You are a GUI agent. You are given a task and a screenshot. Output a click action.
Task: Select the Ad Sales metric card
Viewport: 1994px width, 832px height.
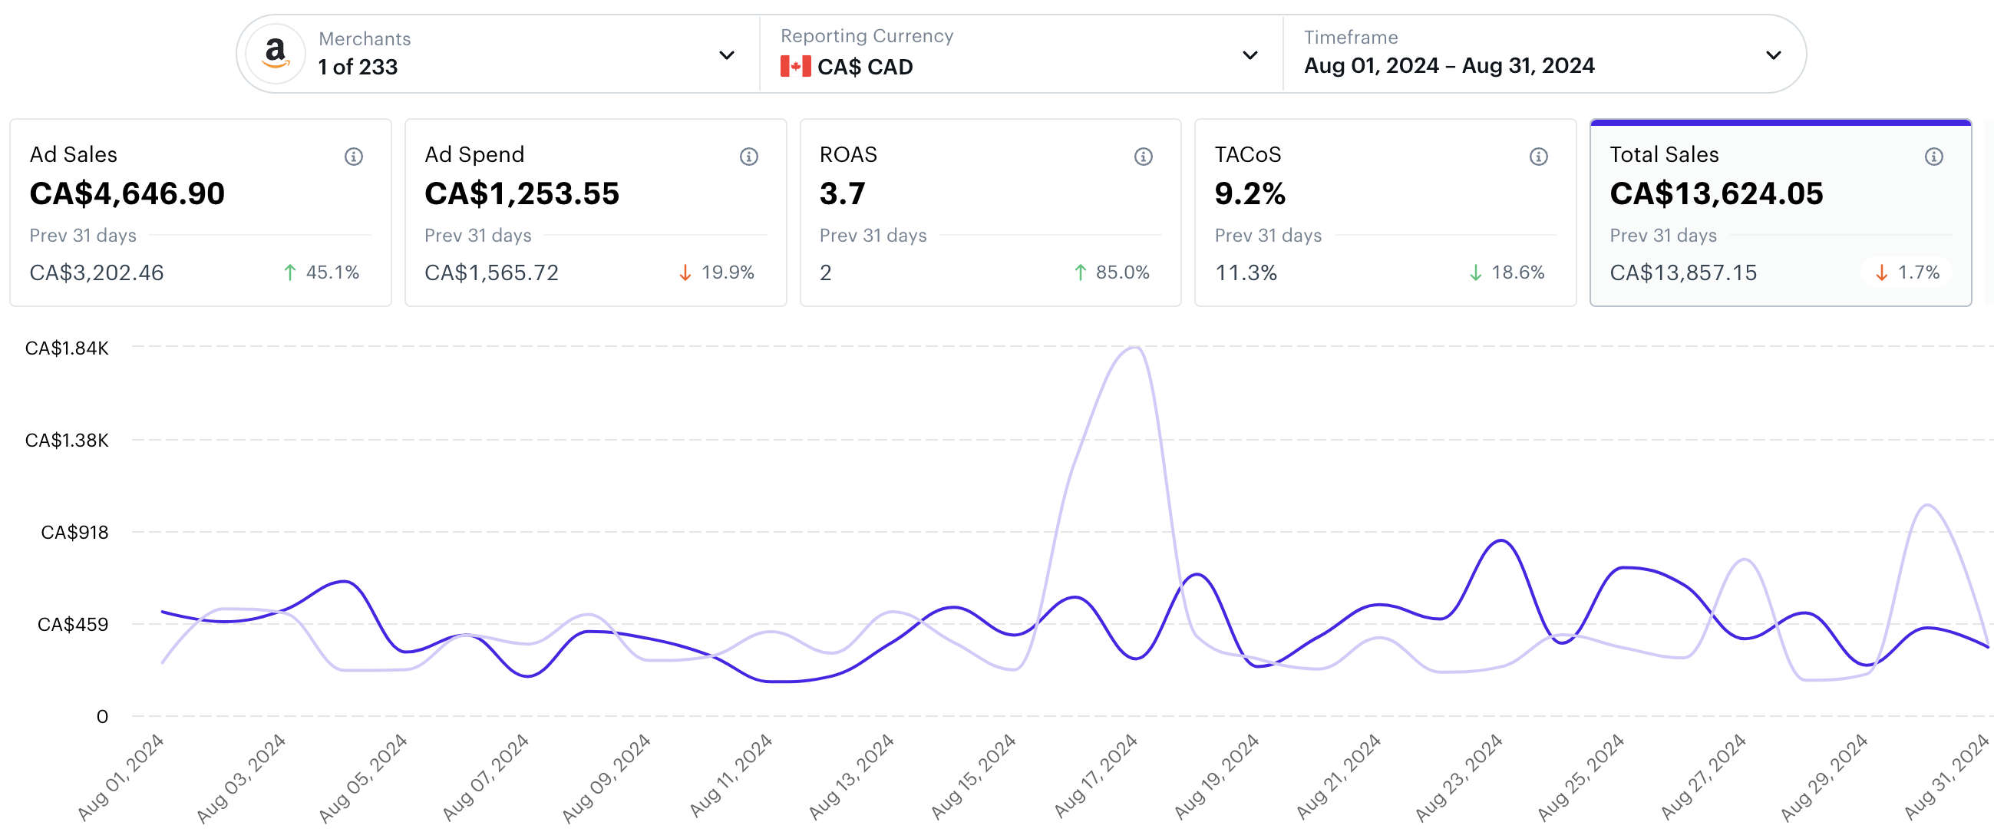coord(200,212)
